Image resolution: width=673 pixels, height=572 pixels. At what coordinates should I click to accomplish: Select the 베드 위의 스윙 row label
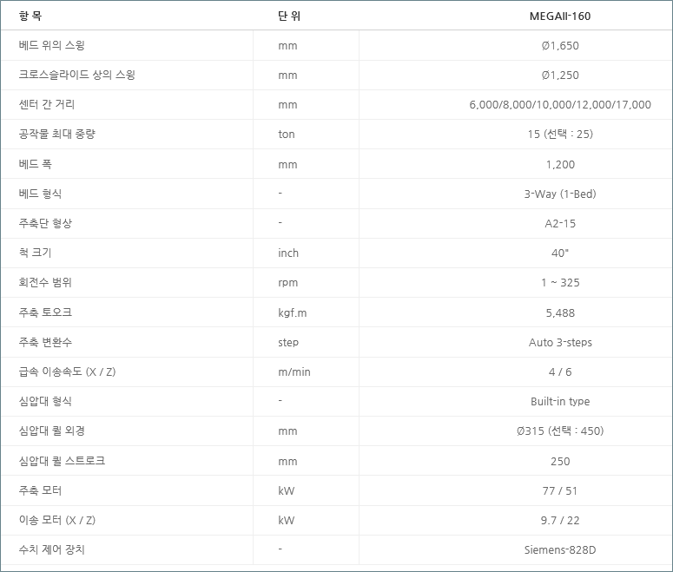pos(51,45)
